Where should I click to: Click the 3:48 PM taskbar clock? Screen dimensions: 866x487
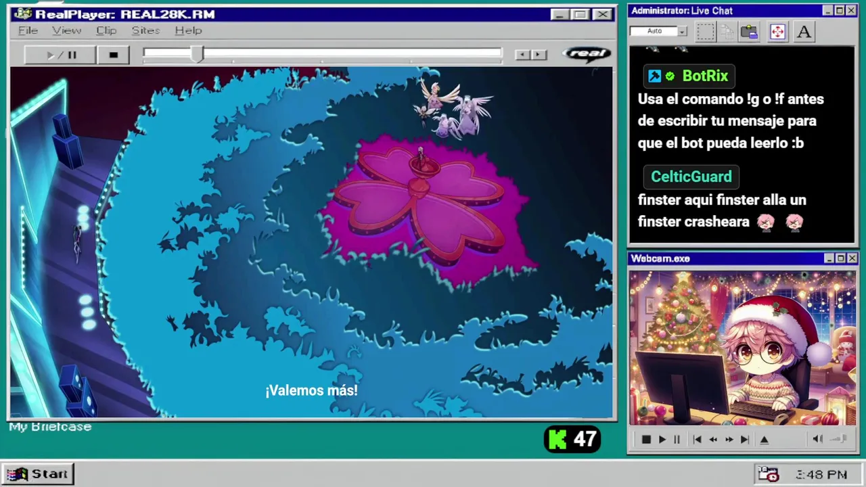coord(821,475)
